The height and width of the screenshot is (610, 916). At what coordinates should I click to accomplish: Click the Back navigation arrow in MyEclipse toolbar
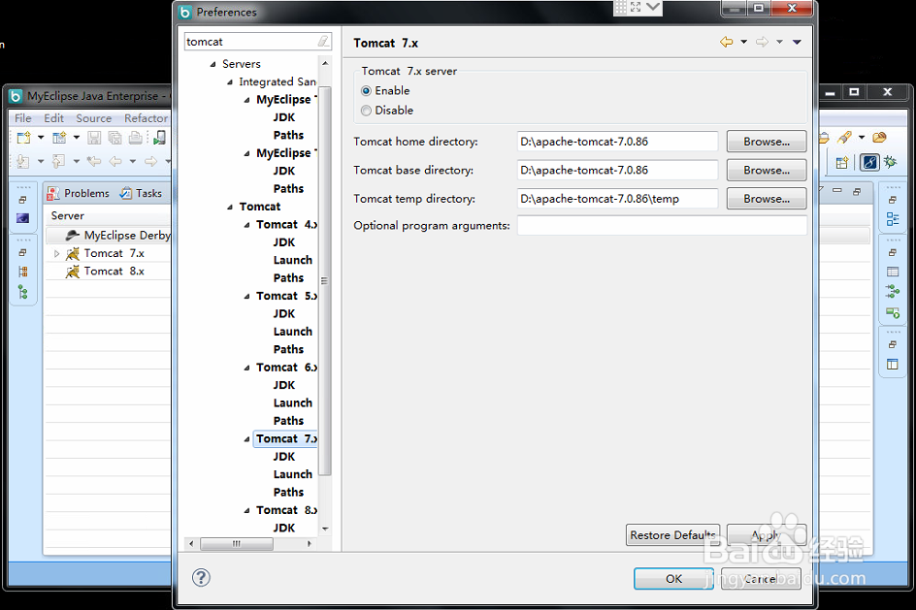115,161
